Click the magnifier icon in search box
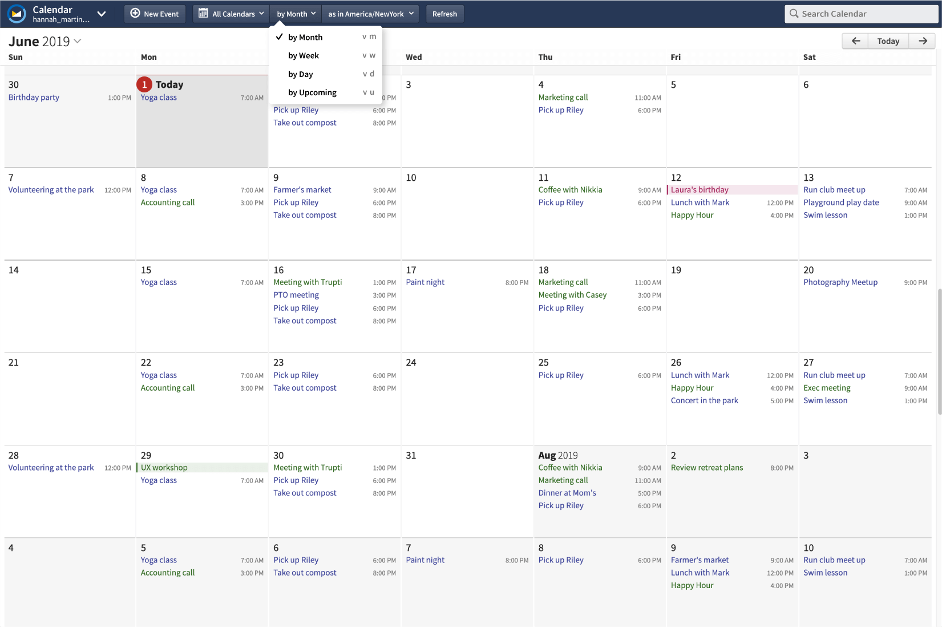Image resolution: width=942 pixels, height=628 pixels. 794,13
